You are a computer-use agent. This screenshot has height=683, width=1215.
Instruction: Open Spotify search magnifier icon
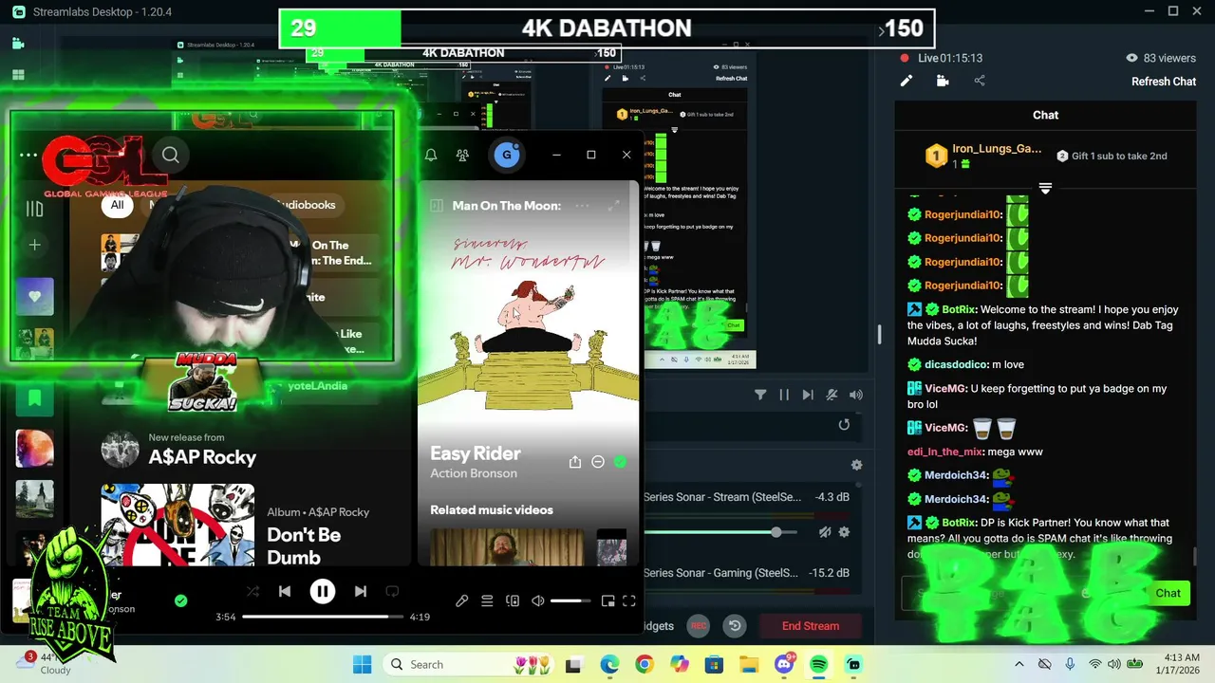[x=171, y=155]
